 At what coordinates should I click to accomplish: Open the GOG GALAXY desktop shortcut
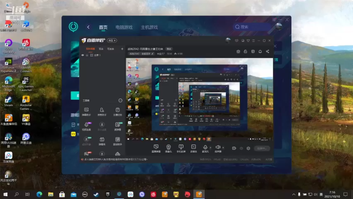(x=8, y=46)
